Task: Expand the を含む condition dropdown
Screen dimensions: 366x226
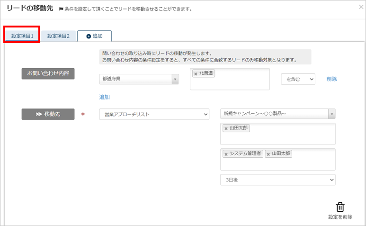Action: pos(298,79)
